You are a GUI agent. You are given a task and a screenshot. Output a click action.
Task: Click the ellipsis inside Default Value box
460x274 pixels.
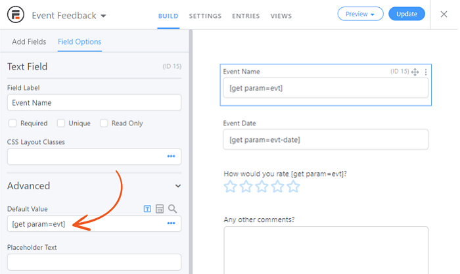coord(171,223)
